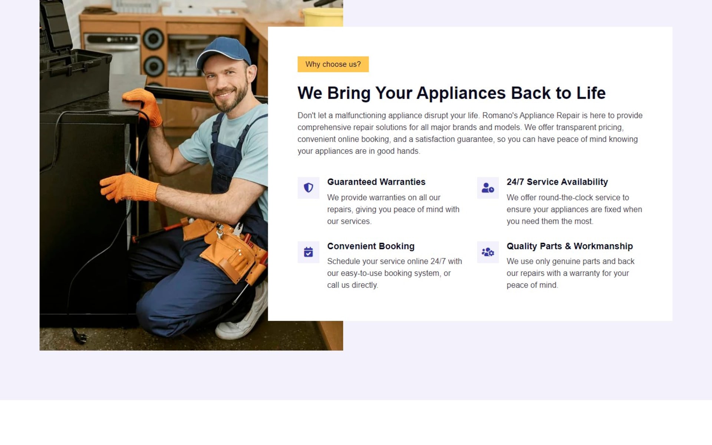The height and width of the screenshot is (445, 712).
Task: Click the text 'We use only genuine parts'
Action: click(570, 273)
